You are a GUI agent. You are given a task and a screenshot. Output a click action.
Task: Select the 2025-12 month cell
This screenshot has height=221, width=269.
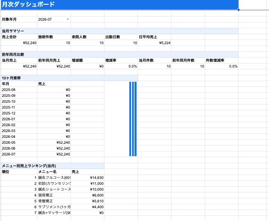coord(19,113)
